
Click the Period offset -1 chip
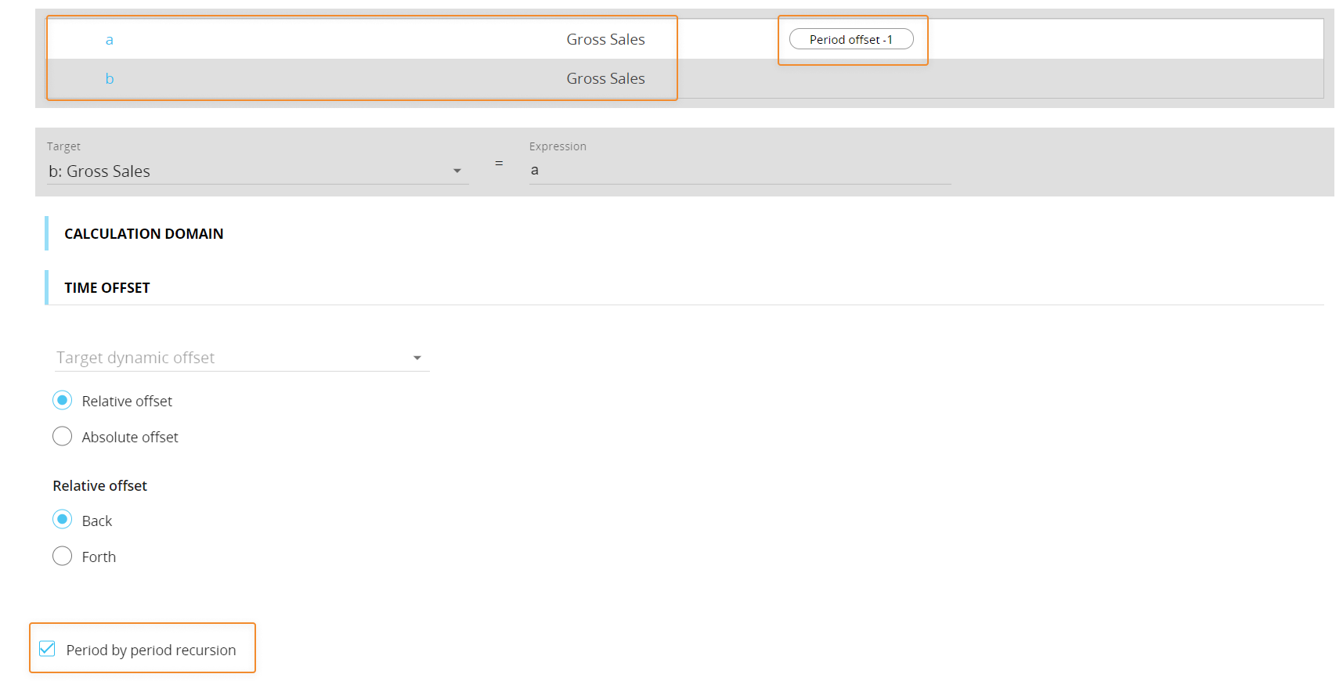pyautogui.click(x=851, y=39)
